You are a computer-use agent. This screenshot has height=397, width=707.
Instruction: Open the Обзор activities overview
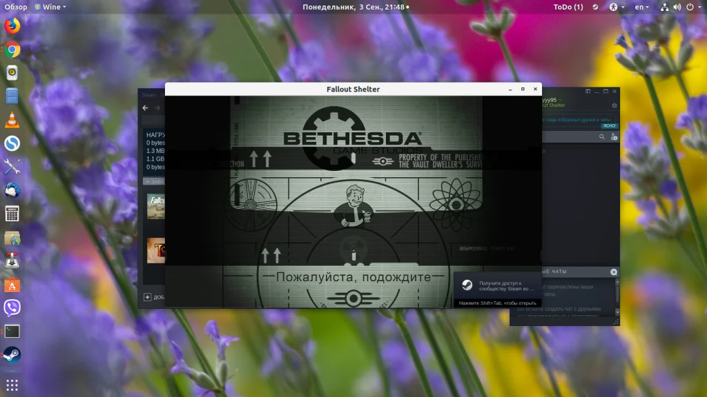16,7
